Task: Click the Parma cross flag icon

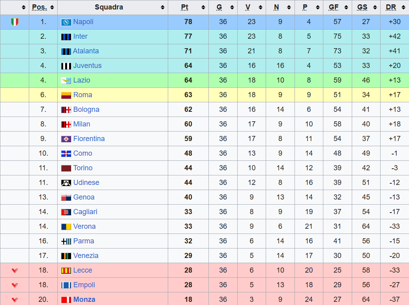Action: pos(66,241)
